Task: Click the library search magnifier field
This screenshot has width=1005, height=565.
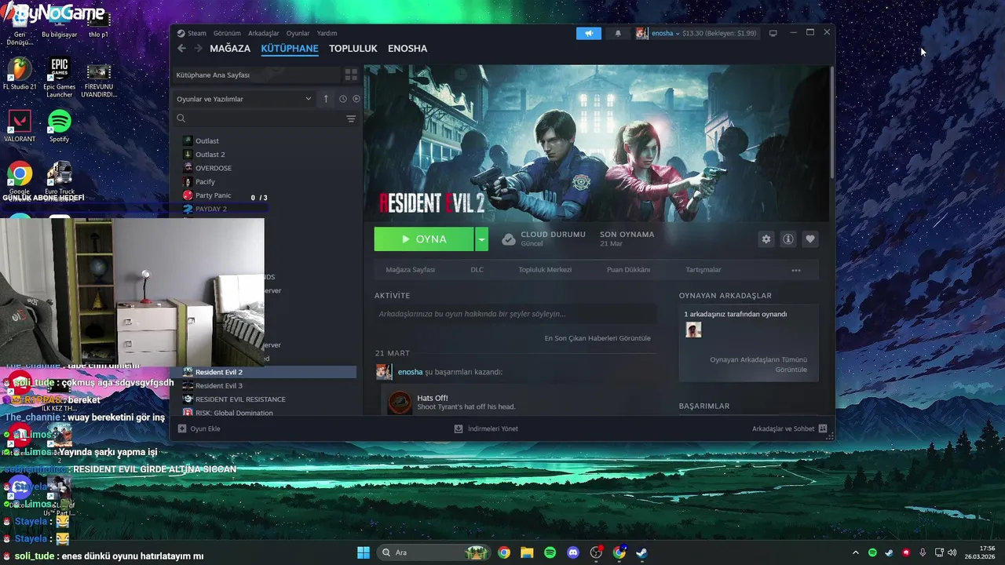Action: (258, 118)
